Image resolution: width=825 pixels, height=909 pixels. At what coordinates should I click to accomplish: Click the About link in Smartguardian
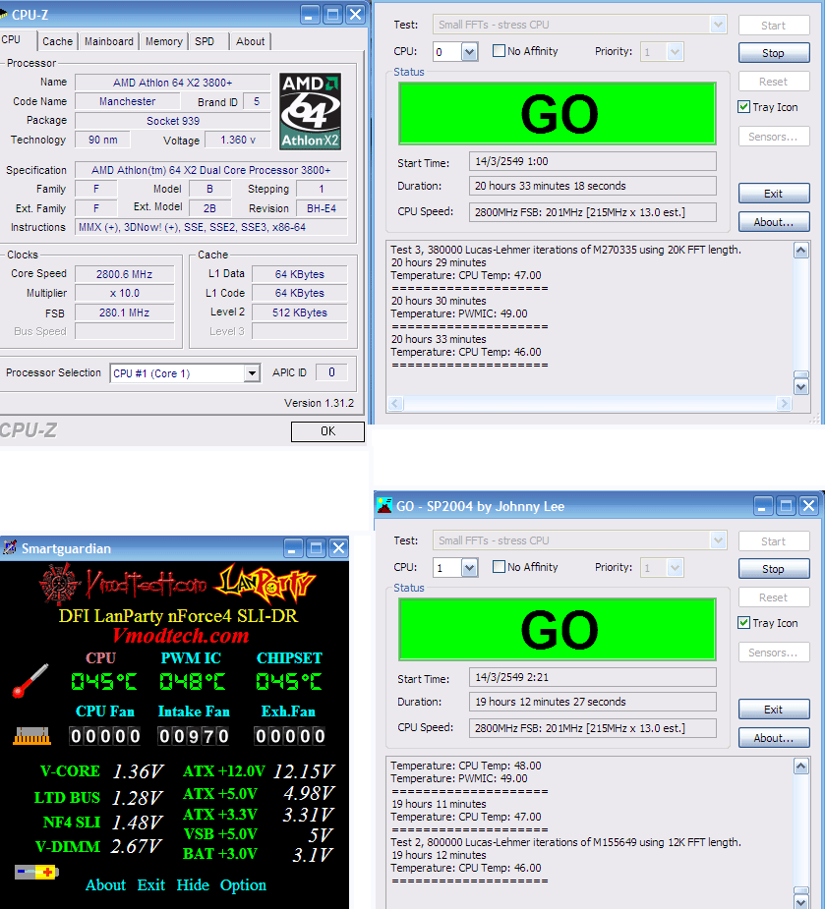click(105, 885)
